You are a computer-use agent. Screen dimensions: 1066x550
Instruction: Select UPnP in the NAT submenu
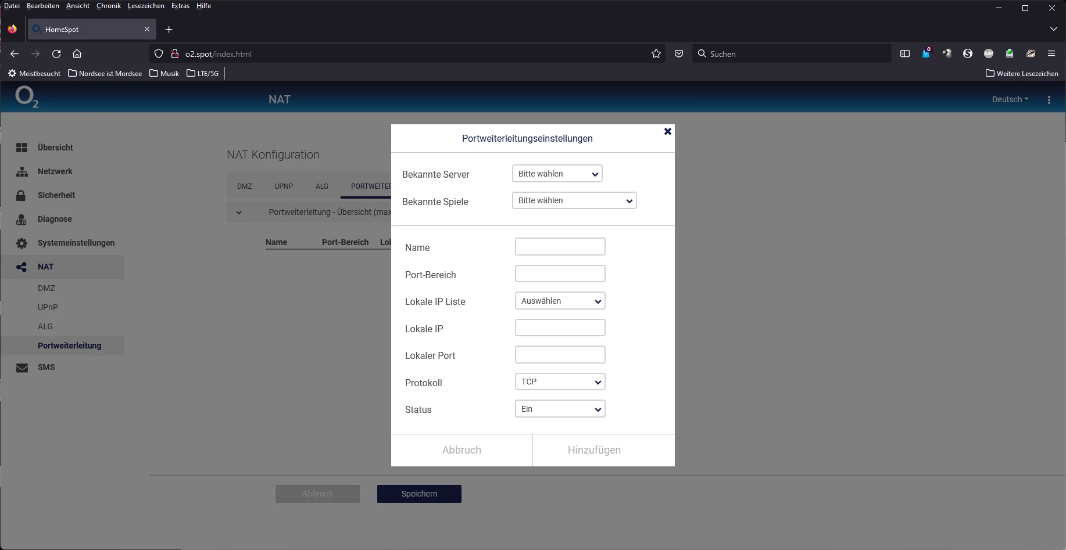pos(48,307)
